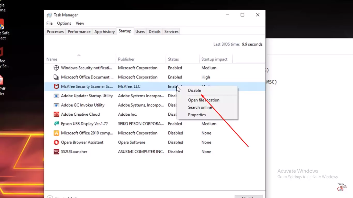The height and width of the screenshot is (198, 353).
Task: Switch to the Details tab
Action: tap(155, 31)
